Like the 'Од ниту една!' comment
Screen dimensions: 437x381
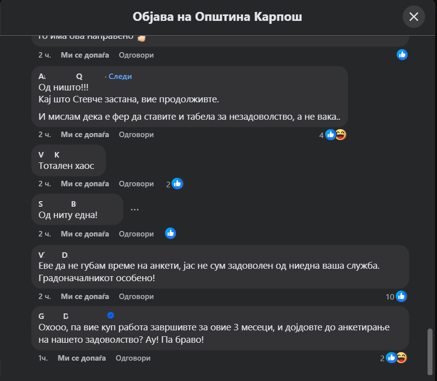point(85,233)
